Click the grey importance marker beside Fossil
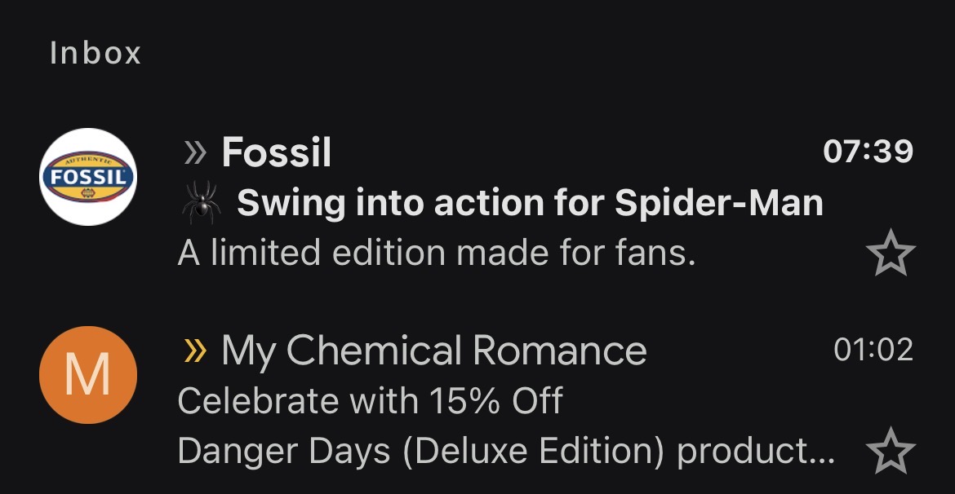Screen dimensions: 955x494 click(195, 152)
